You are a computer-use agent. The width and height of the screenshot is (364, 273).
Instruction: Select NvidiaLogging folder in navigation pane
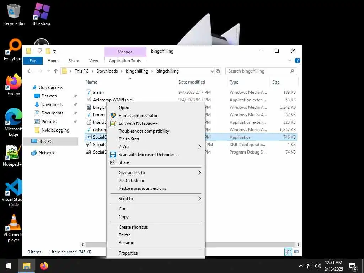pos(55,130)
